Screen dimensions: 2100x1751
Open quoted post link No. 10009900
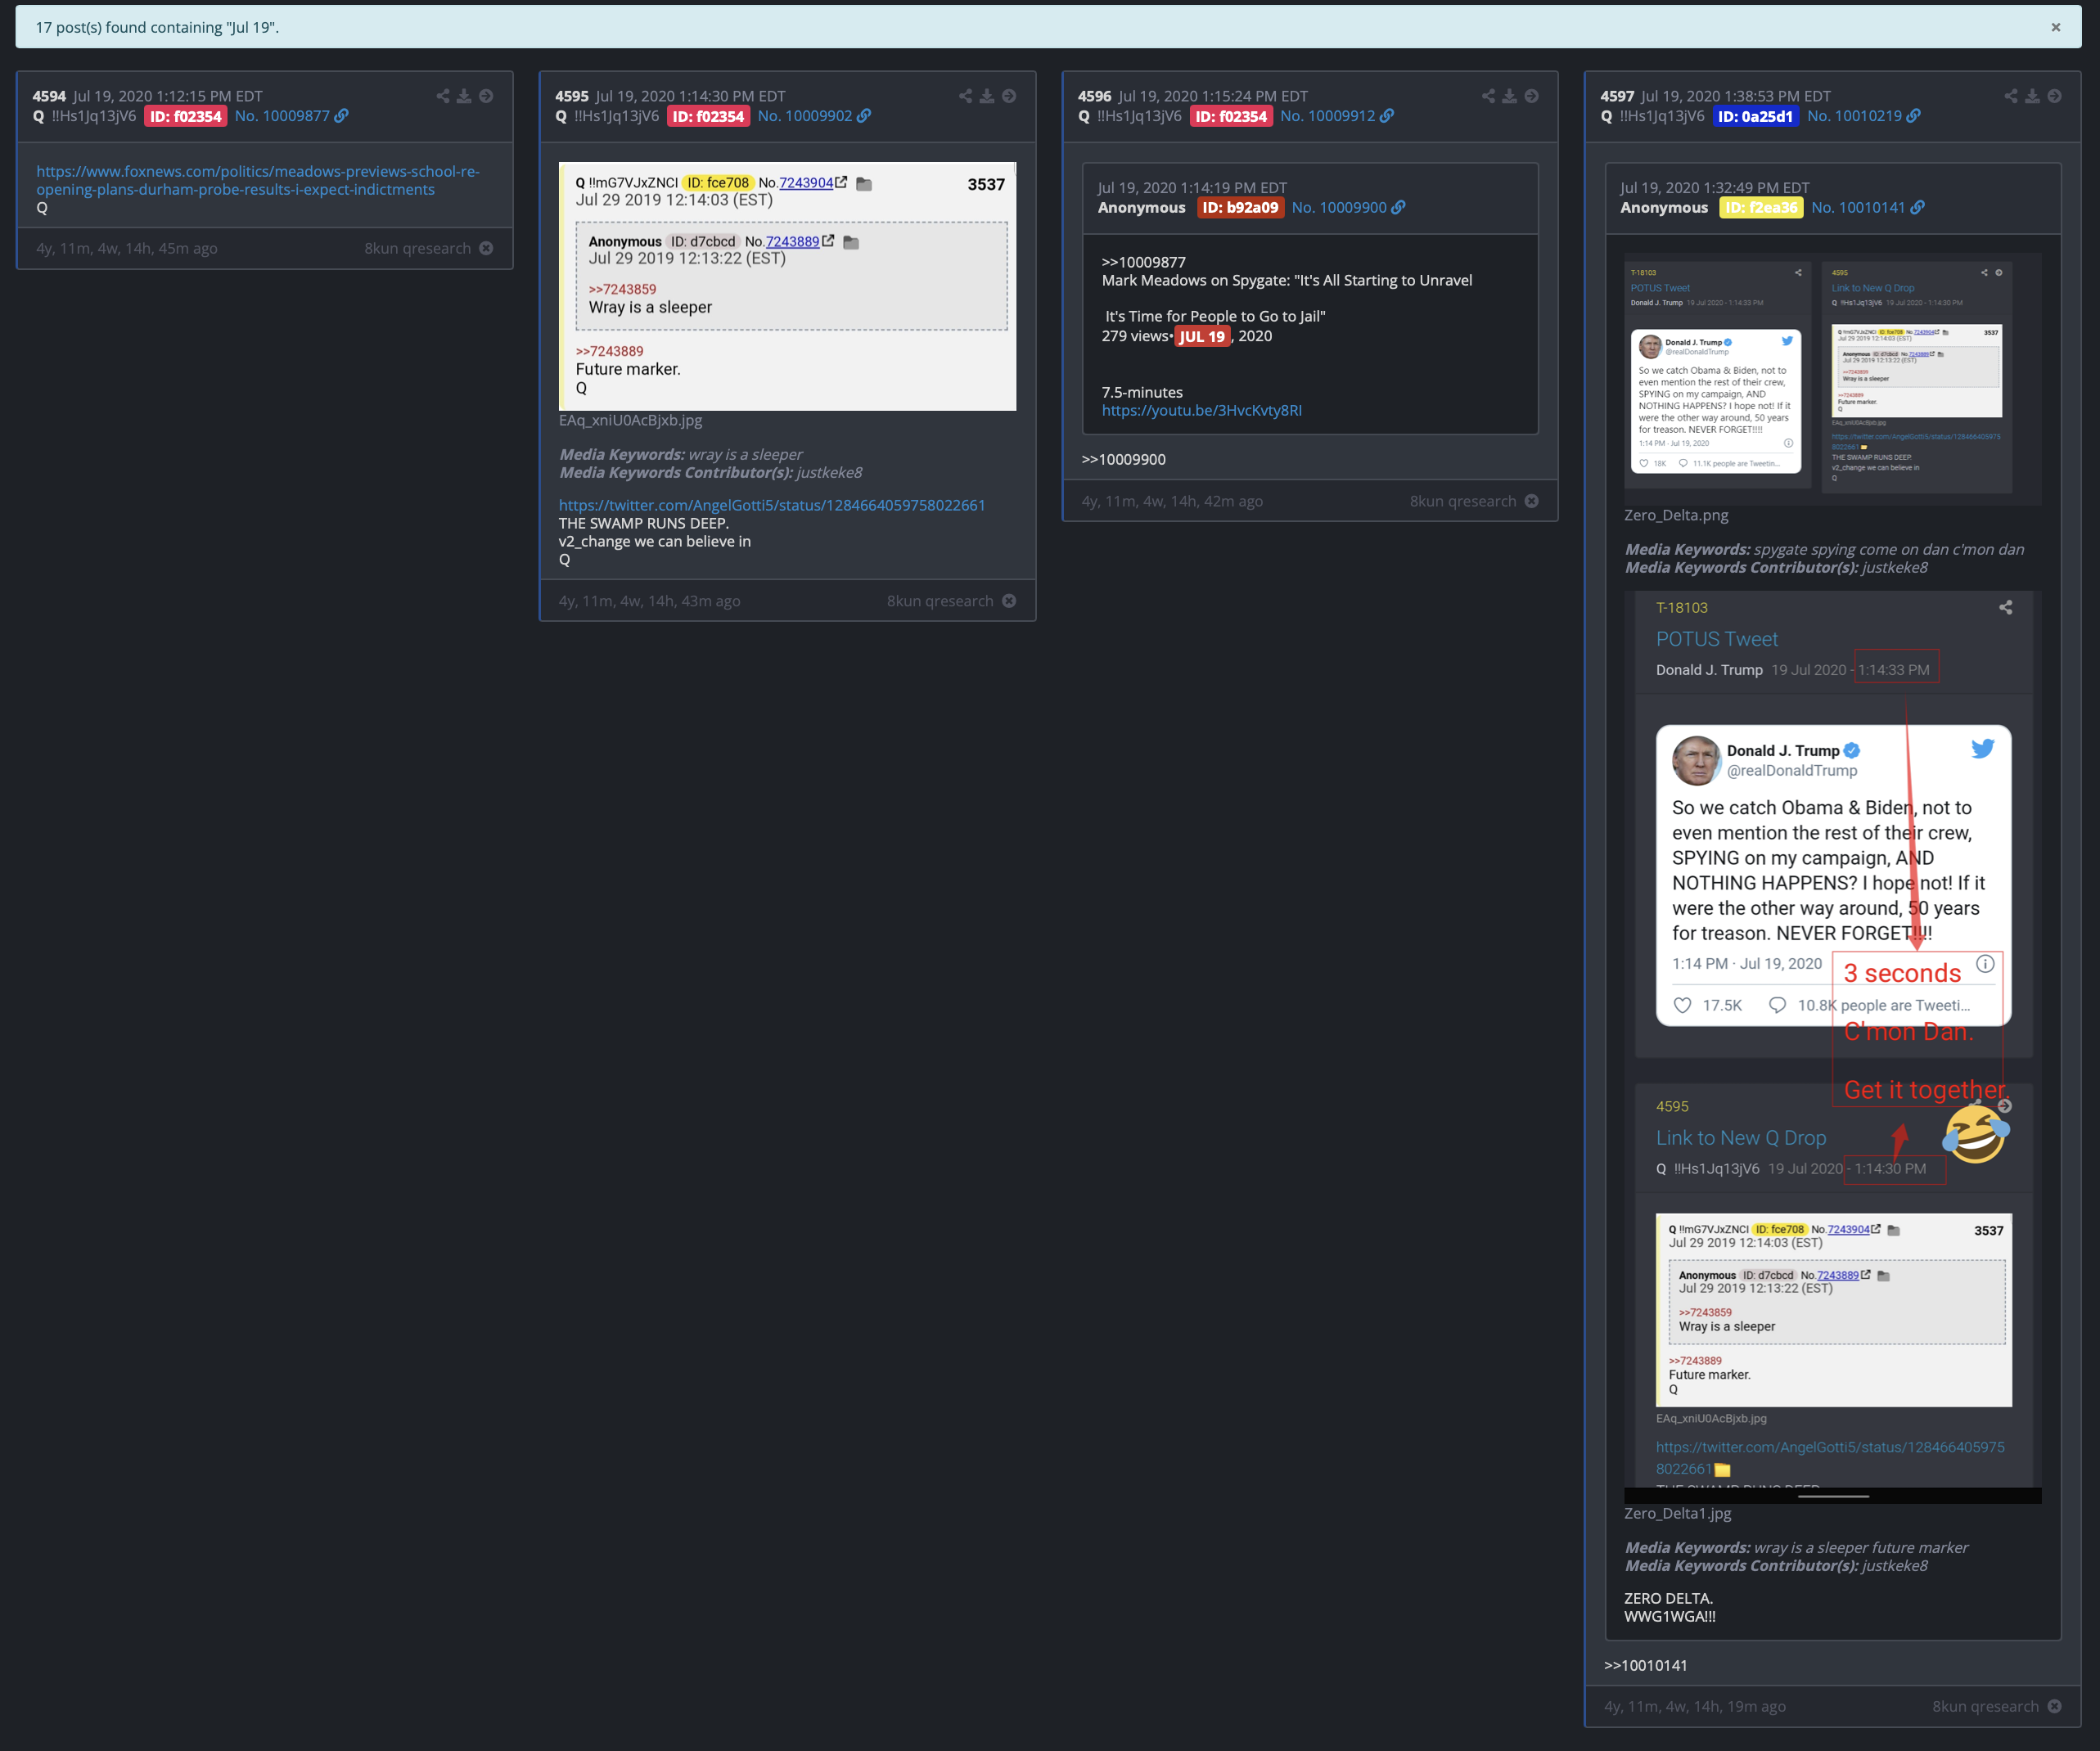click(1339, 207)
